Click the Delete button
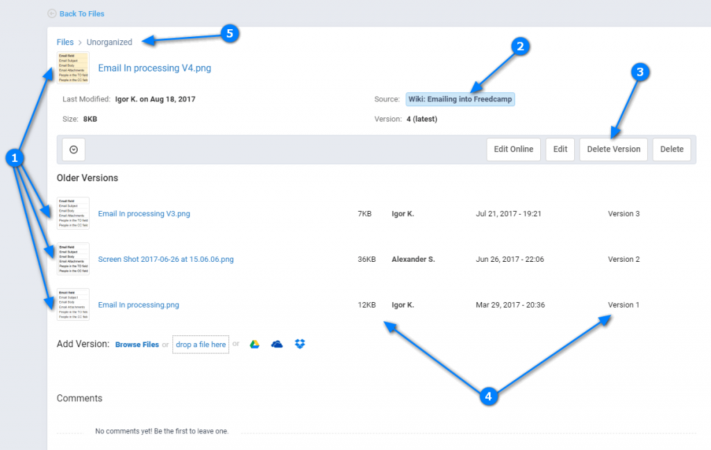 (x=671, y=149)
